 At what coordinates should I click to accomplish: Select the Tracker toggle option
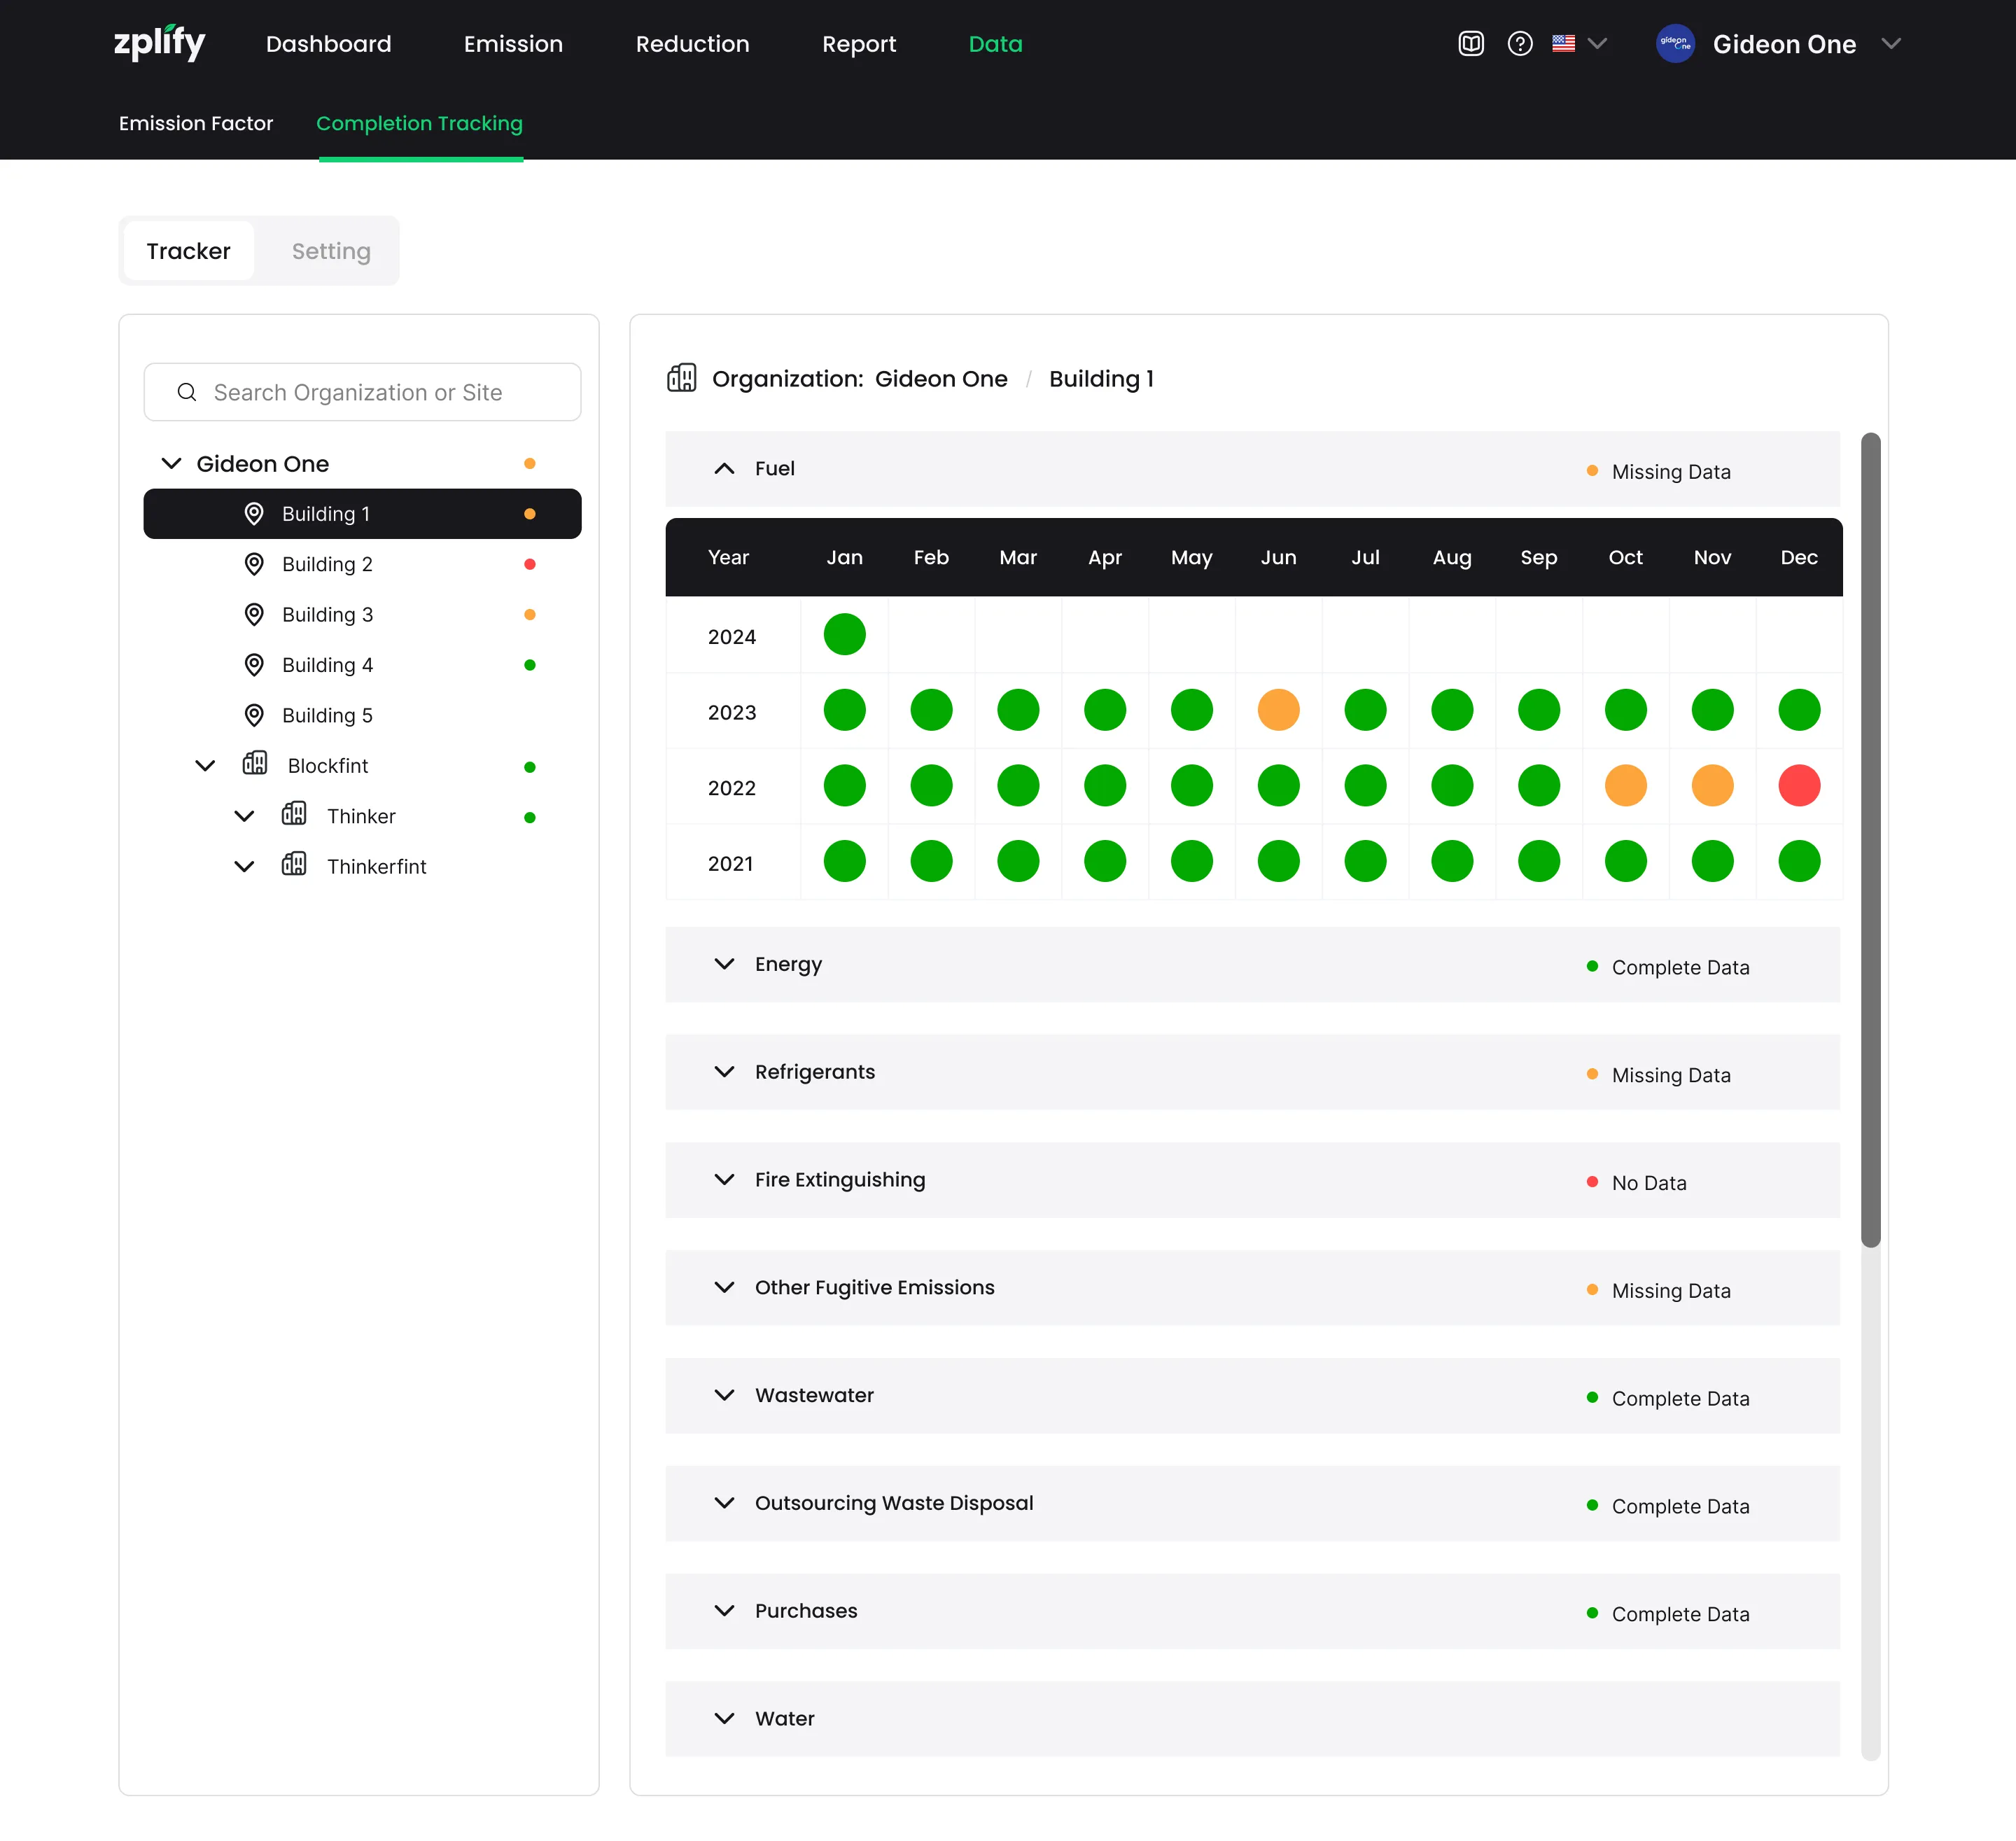(x=188, y=251)
